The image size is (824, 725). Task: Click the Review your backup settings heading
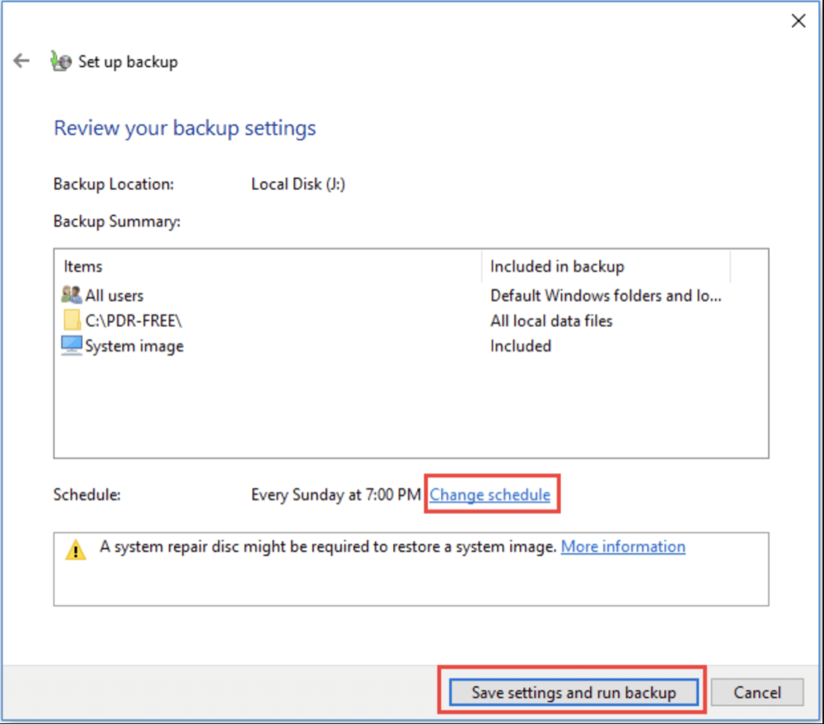184,128
